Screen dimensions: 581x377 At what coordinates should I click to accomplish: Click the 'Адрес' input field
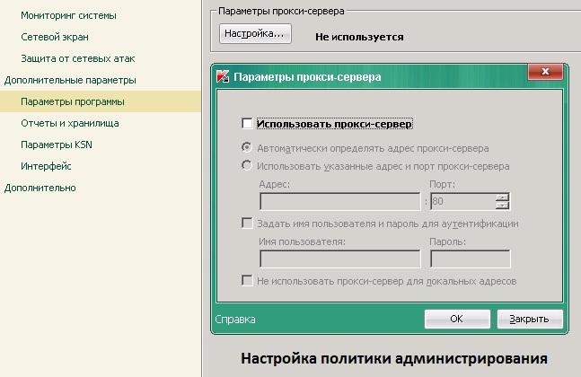coord(339,202)
